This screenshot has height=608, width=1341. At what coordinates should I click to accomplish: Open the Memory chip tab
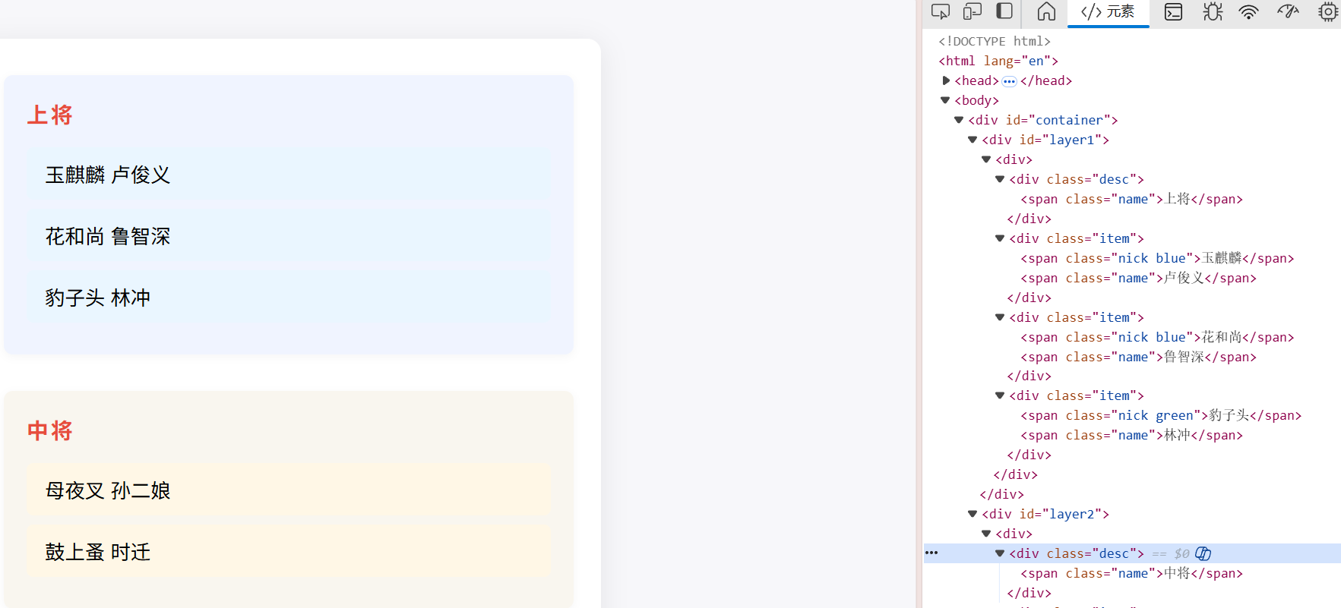1328,11
